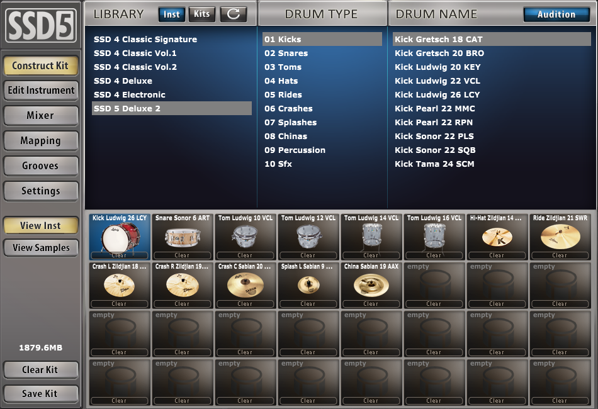Choose 05 Rides drum type

322,94
